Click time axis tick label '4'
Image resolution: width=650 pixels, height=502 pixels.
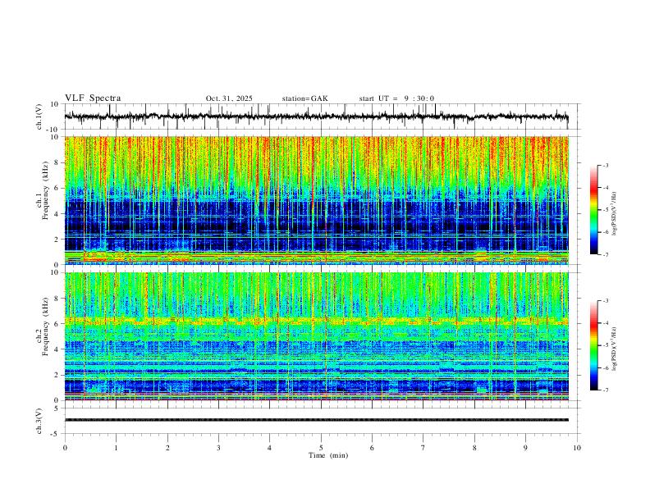point(269,448)
